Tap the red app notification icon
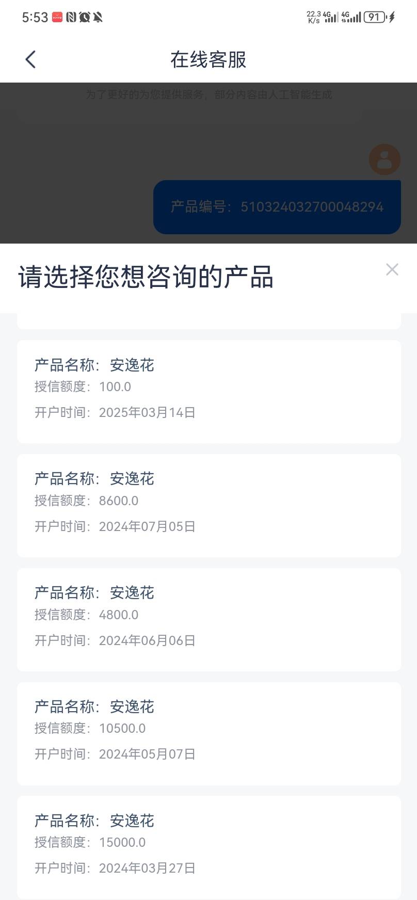Image resolution: width=417 pixels, height=900 pixels. [x=57, y=17]
